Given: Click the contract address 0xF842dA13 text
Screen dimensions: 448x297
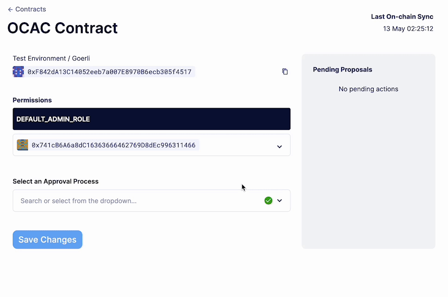Looking at the screenshot, I should tap(110, 71).
